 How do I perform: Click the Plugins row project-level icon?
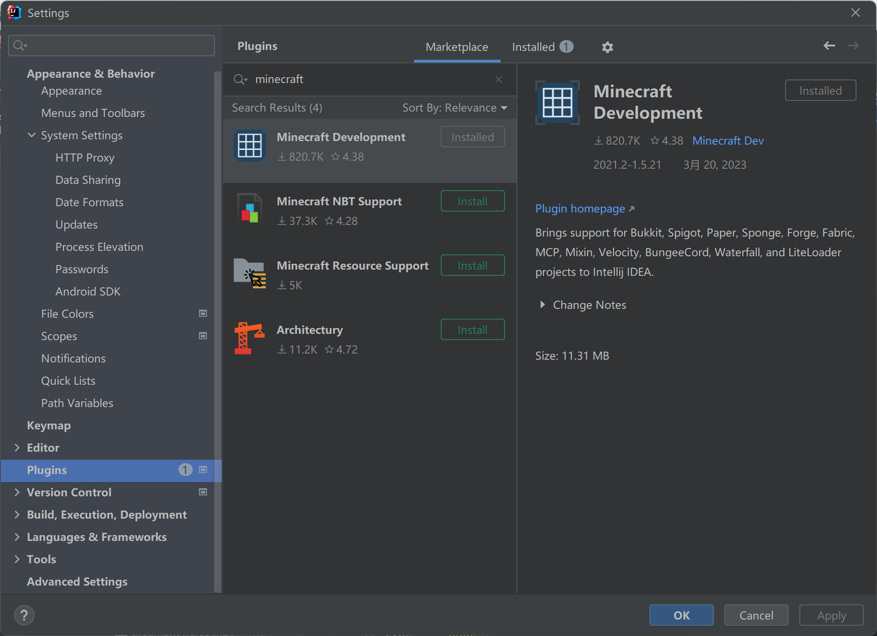(203, 470)
